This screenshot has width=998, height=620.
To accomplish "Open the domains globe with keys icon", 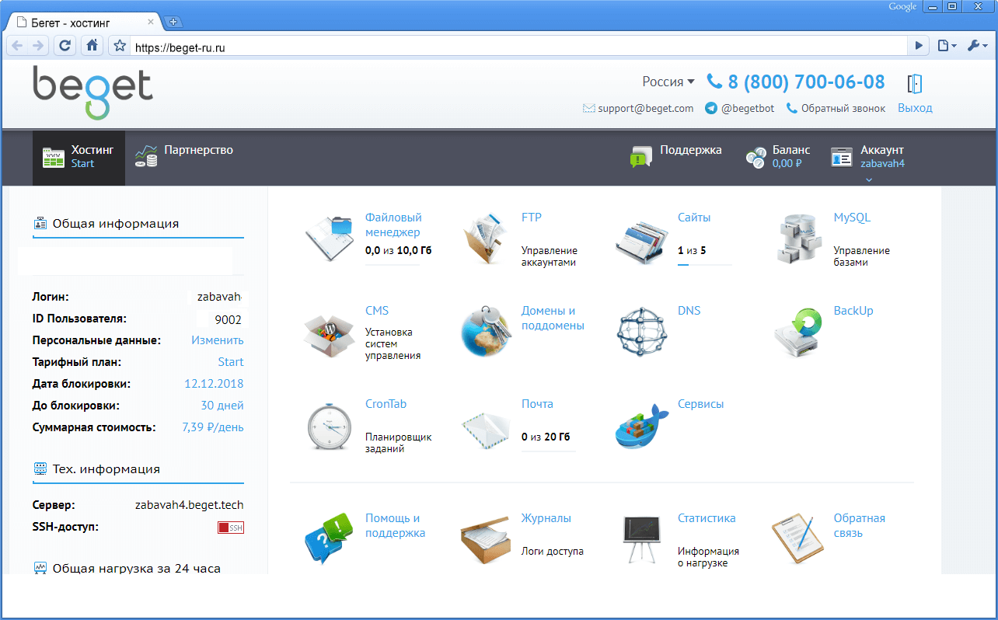I will (x=487, y=330).
